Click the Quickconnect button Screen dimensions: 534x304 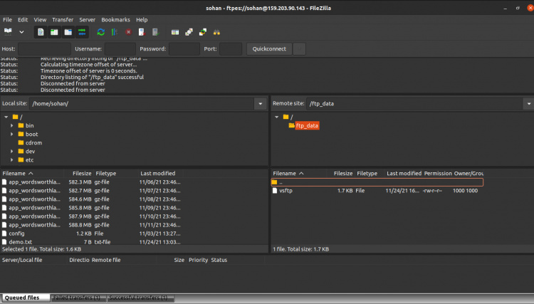coord(268,49)
